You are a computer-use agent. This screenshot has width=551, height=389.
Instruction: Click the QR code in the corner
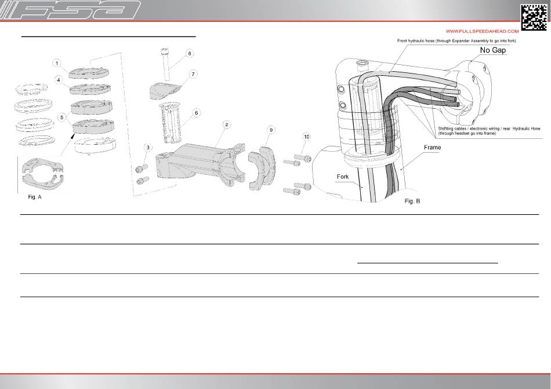click(x=534, y=17)
